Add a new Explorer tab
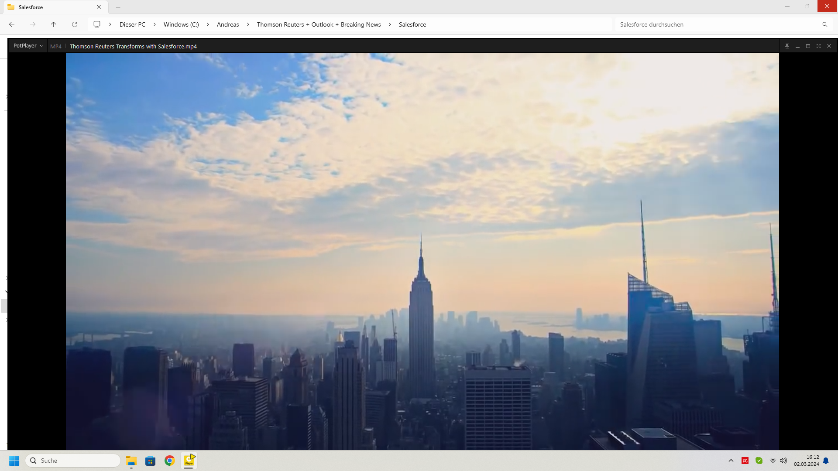This screenshot has height=471, width=838. 118,7
